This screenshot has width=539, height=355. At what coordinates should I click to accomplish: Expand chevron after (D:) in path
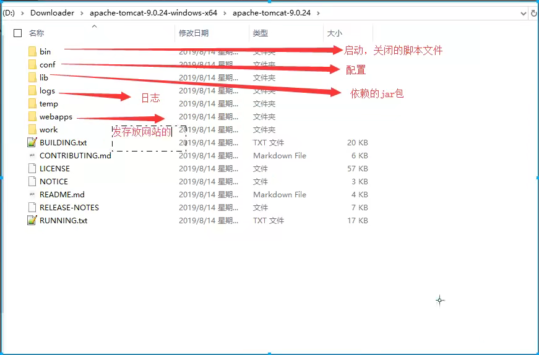coord(22,13)
